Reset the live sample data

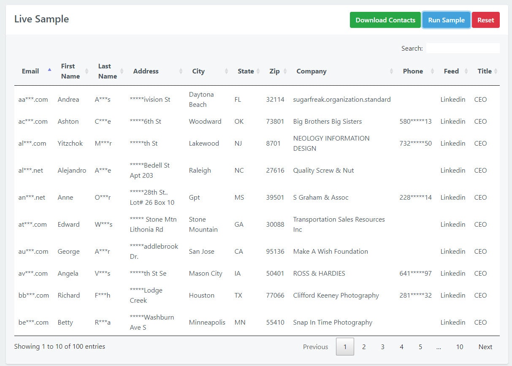coord(486,20)
